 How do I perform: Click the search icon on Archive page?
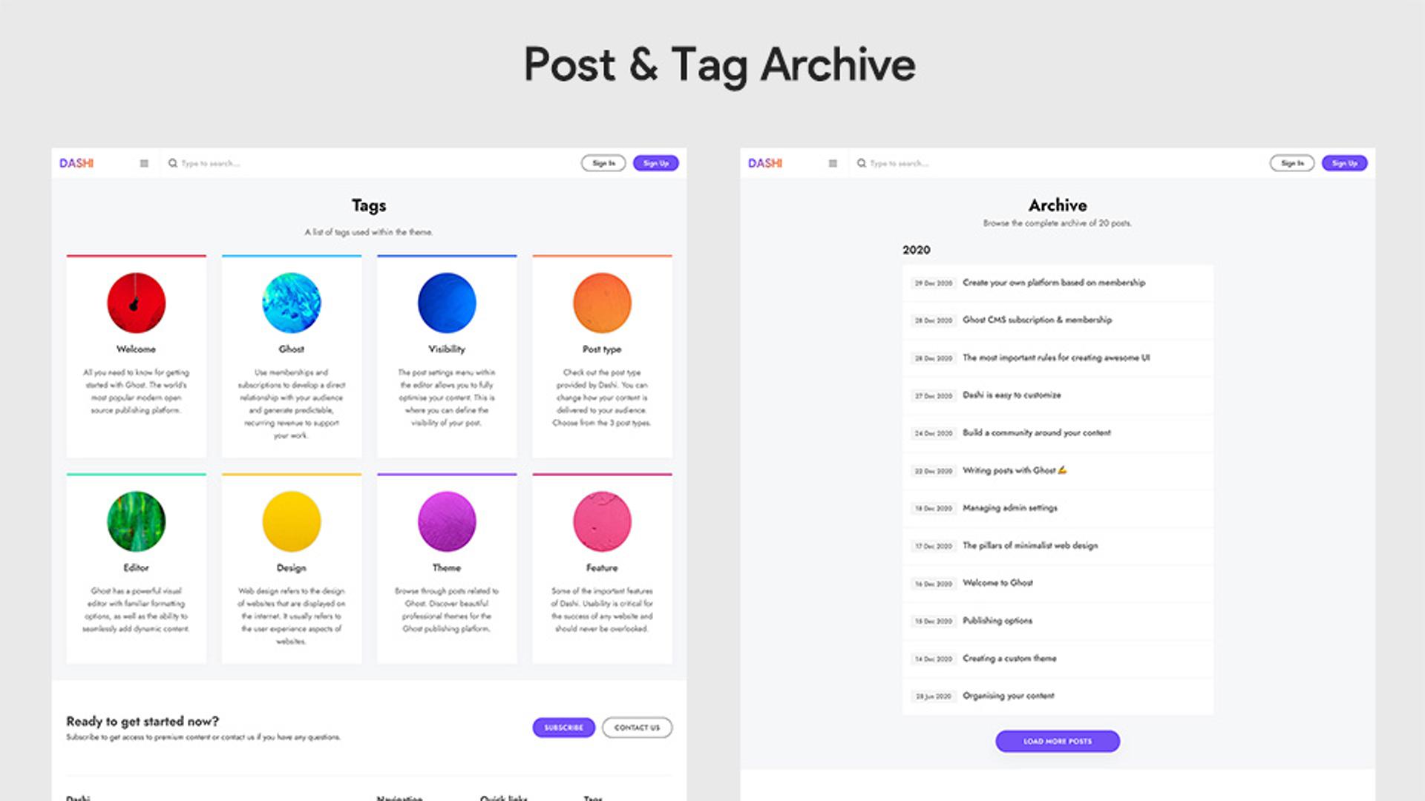(860, 163)
